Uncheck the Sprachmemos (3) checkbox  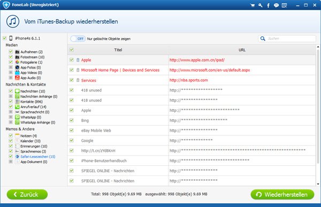(x=11, y=151)
